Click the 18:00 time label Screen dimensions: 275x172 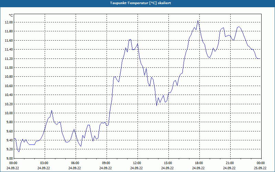coord(200,163)
